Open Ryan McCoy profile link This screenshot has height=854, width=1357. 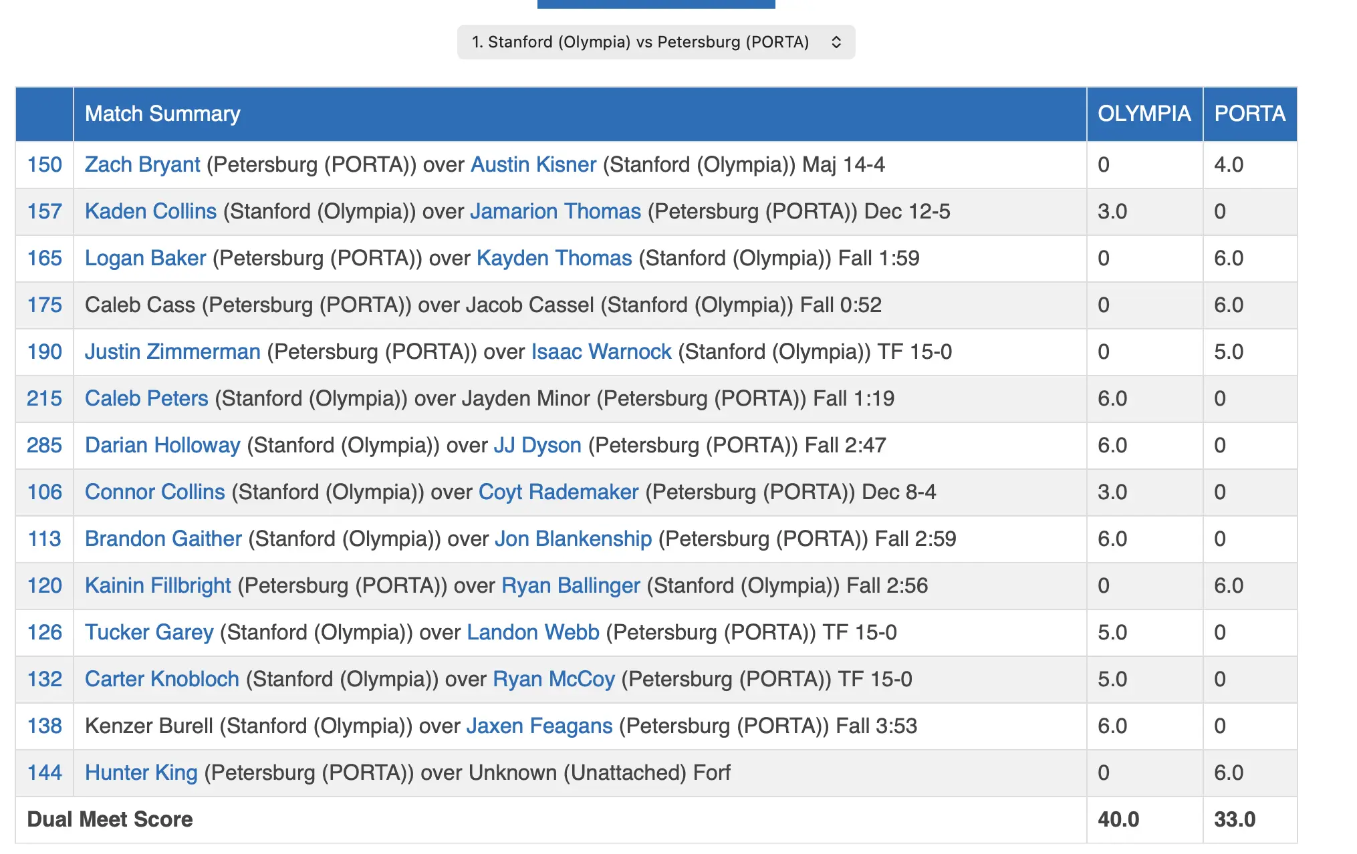(x=553, y=679)
